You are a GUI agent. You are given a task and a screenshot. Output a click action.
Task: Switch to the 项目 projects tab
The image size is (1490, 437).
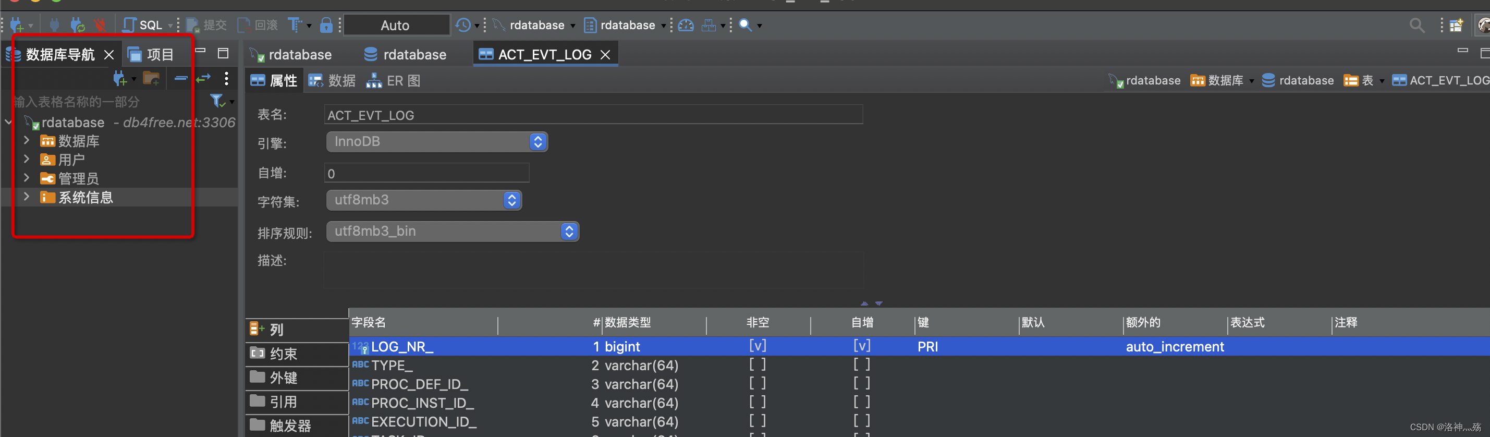coord(150,54)
